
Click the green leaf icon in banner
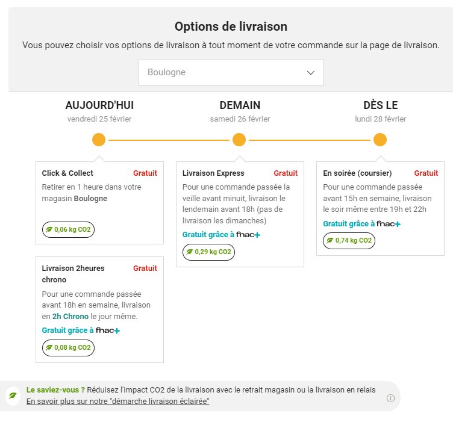[x=13, y=396]
